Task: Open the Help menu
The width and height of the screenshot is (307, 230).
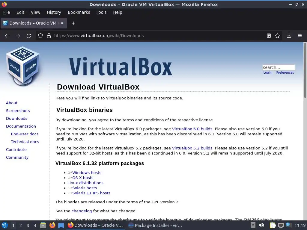Action: pos(118,12)
